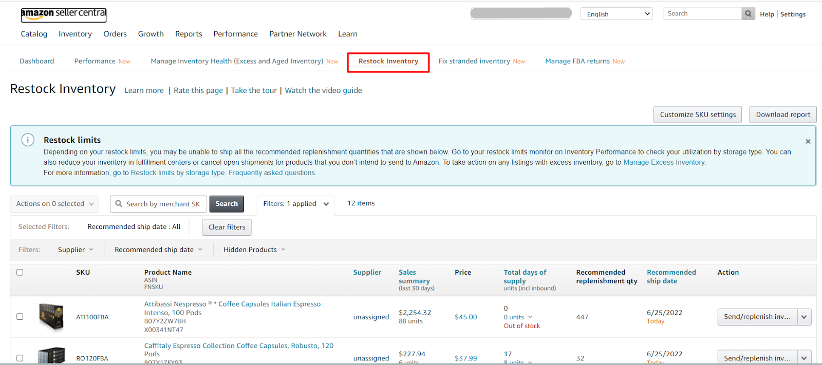Click Customize SKU settings button
The image size is (822, 365).
(698, 114)
